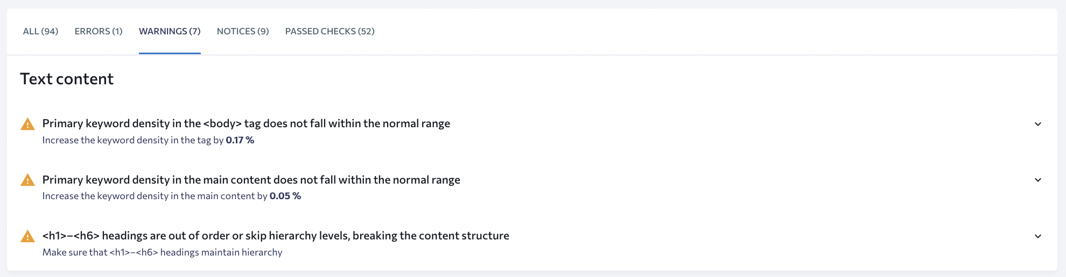Viewport: 1066px width, 277px height.
Task: Expand the main content keyword density chevron
Action: 1038,180
